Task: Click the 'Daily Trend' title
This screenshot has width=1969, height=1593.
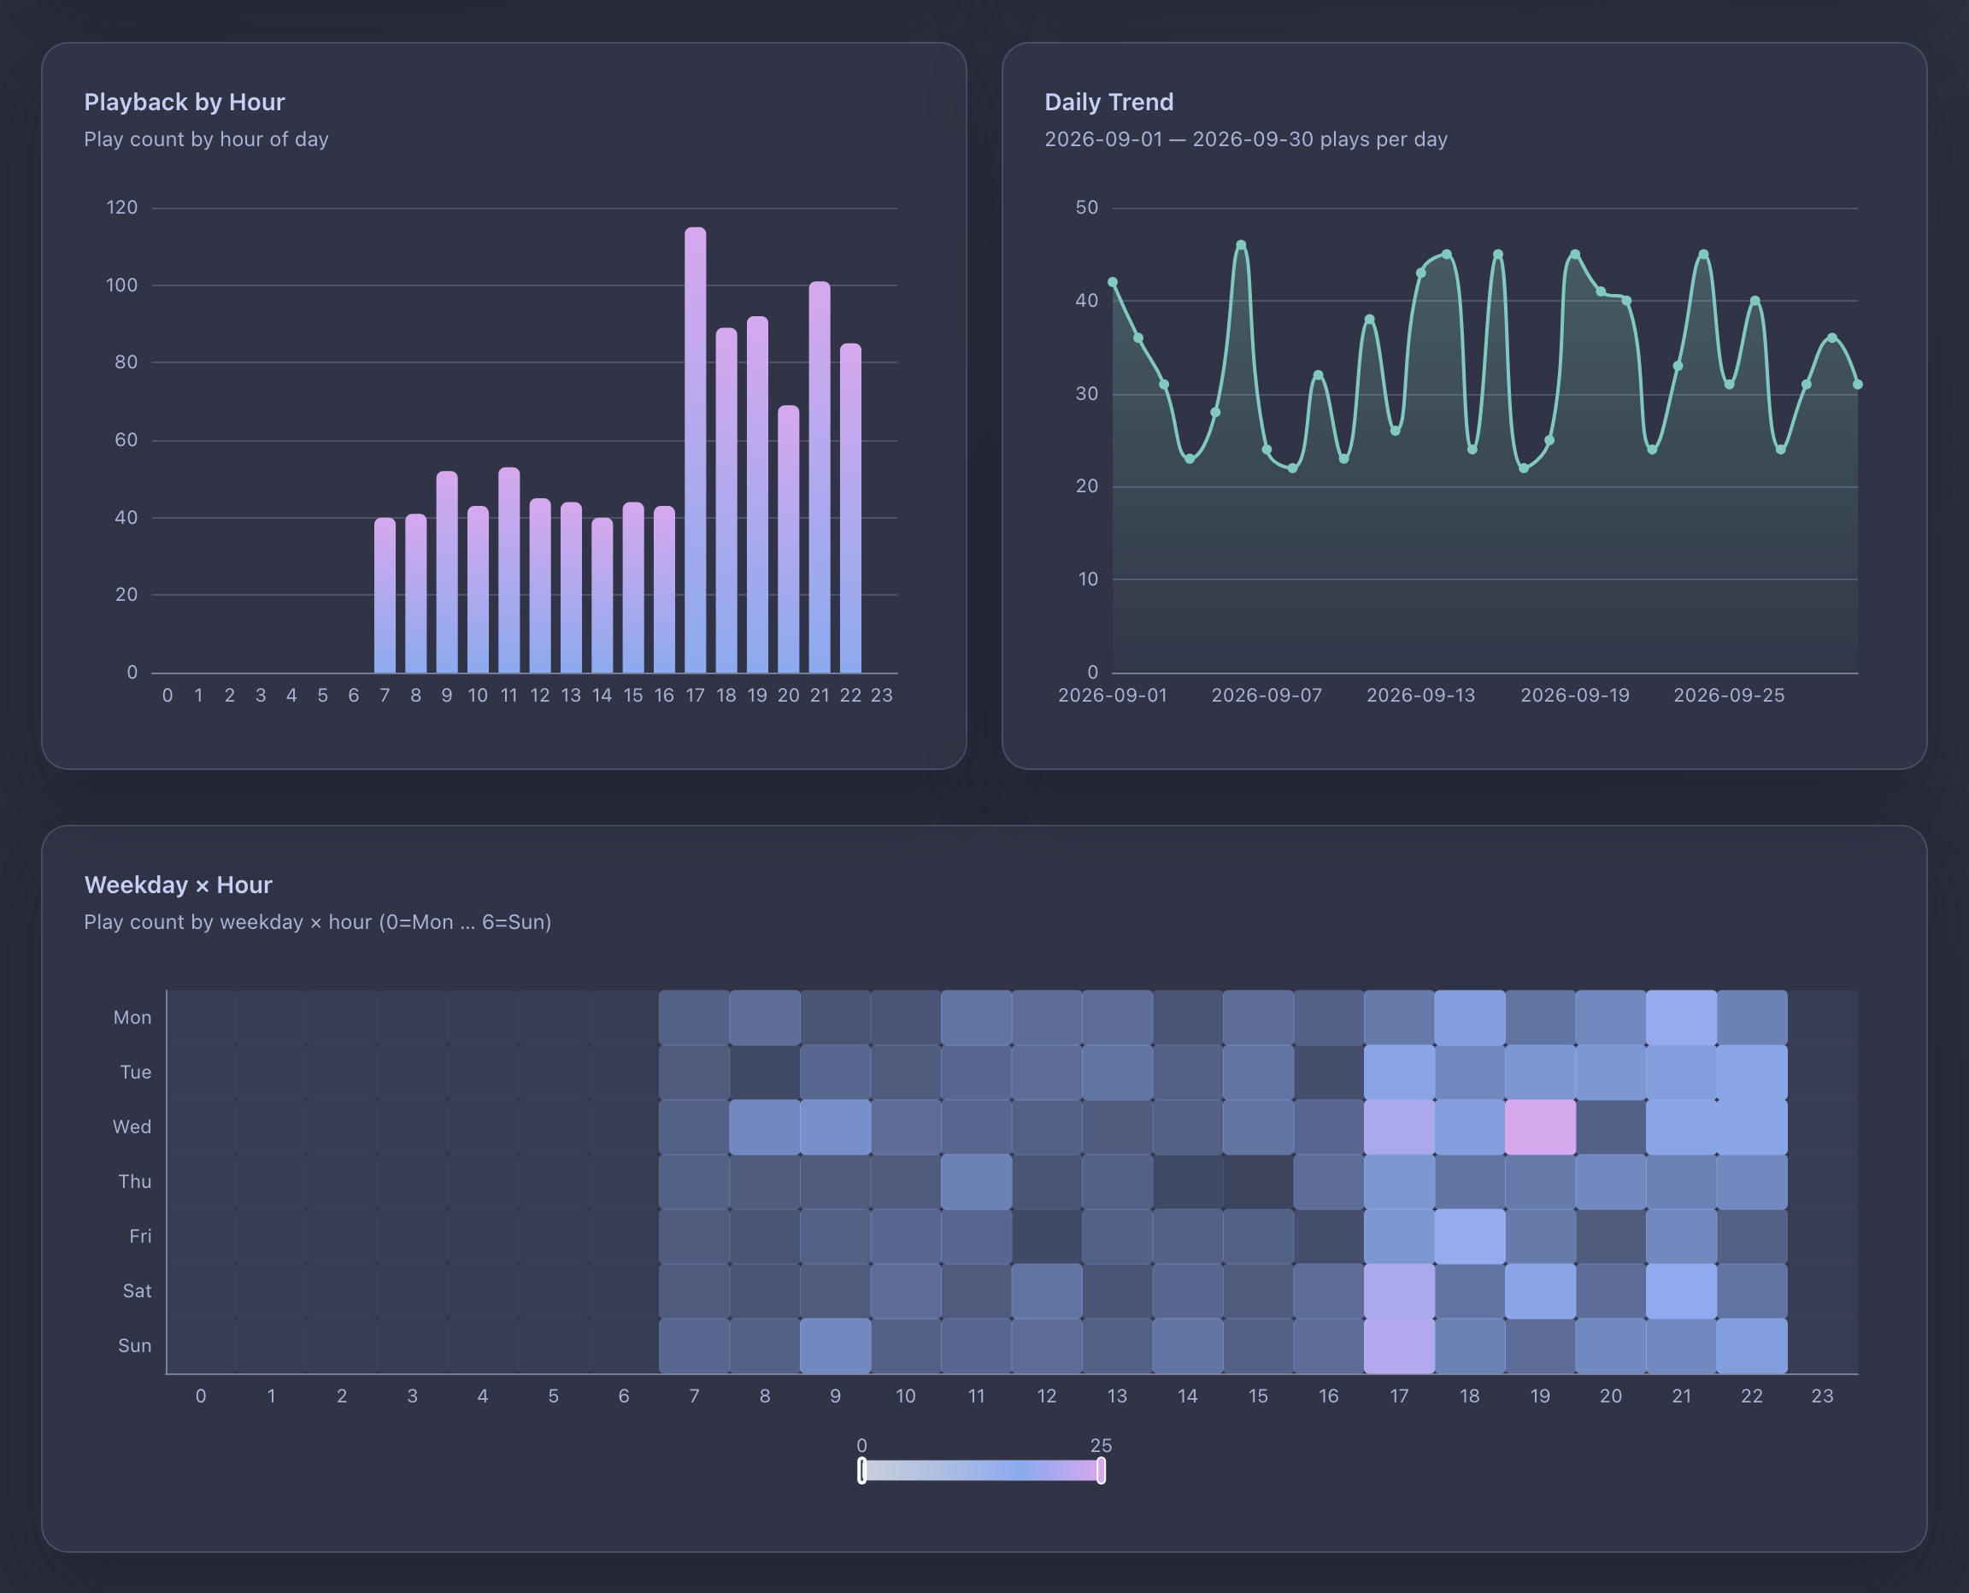Action: tap(1109, 102)
